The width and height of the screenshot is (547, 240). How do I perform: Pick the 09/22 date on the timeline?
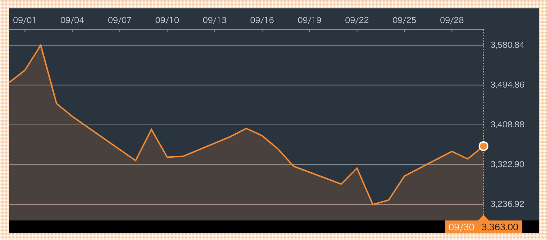pos(357,20)
